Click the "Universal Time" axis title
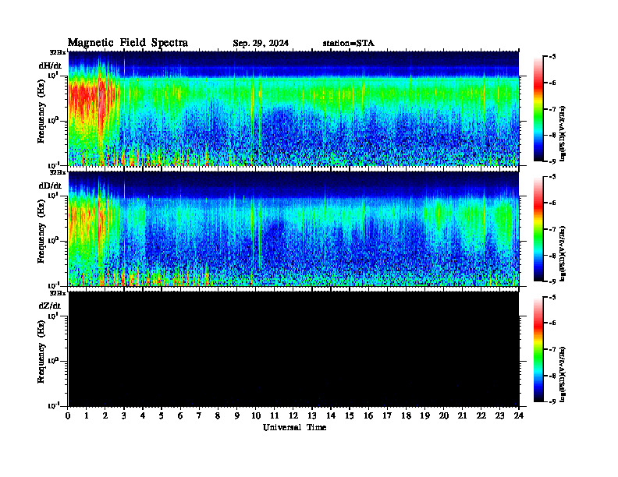This screenshot has width=618, height=477. (294, 427)
